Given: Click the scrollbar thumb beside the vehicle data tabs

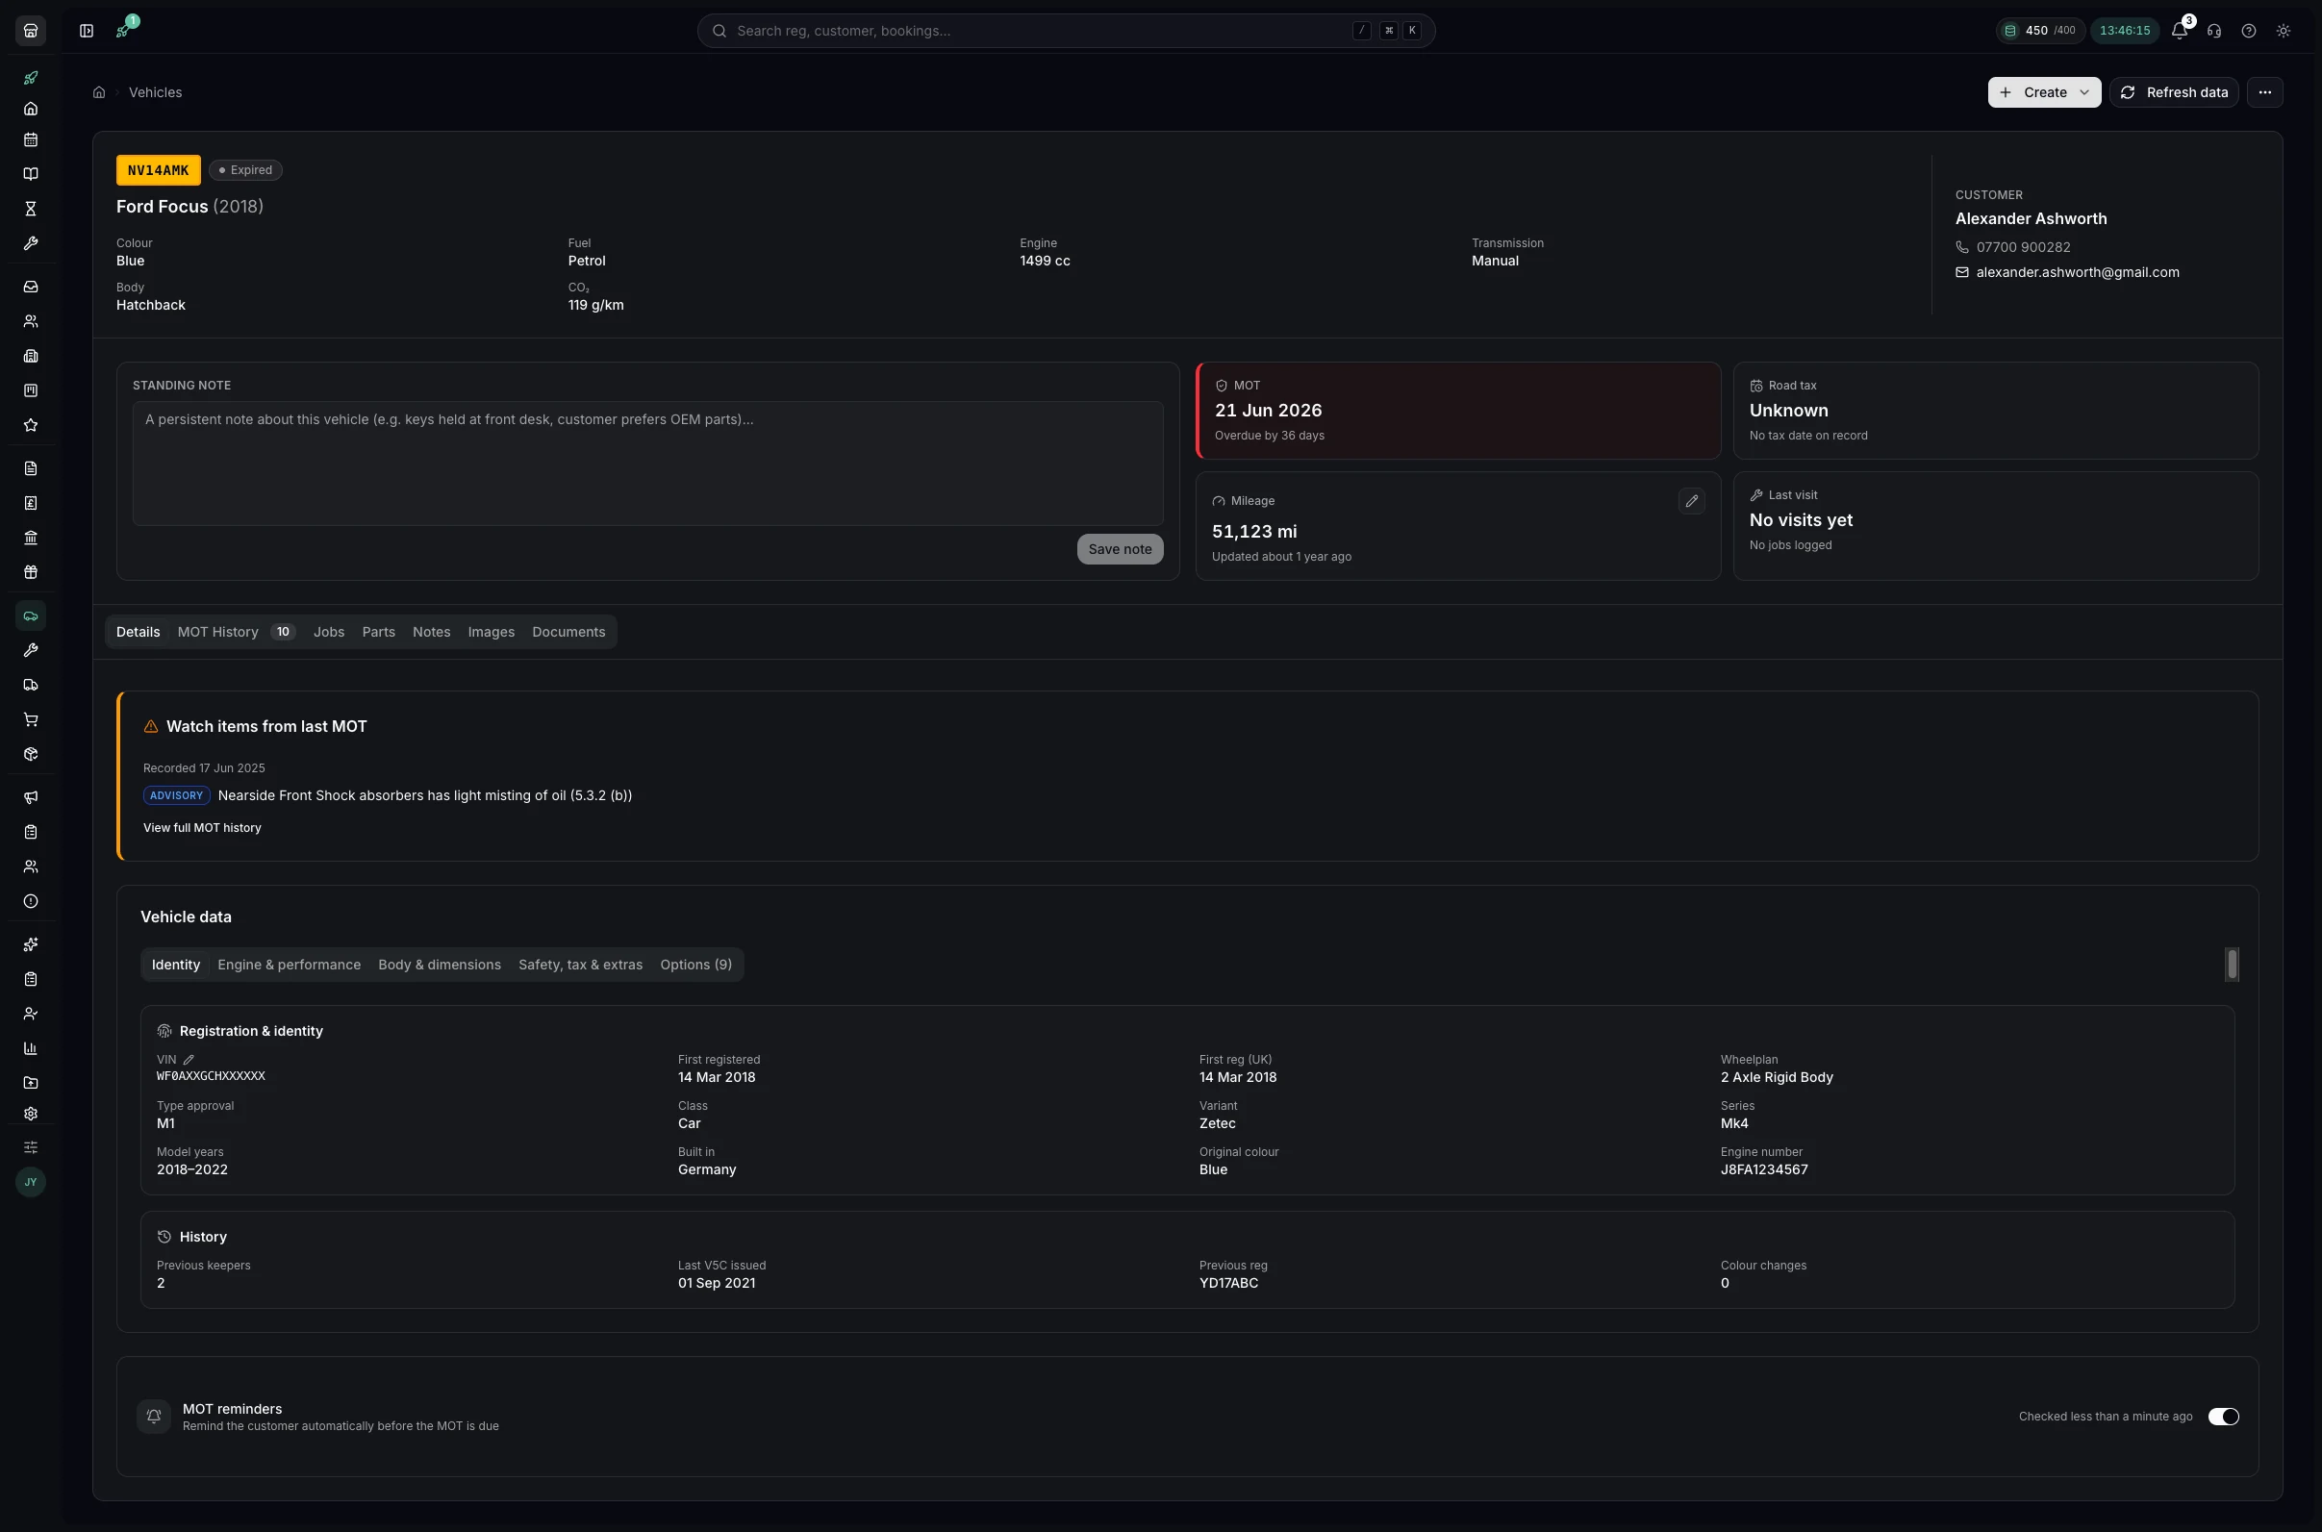Looking at the screenshot, I should click(2233, 966).
